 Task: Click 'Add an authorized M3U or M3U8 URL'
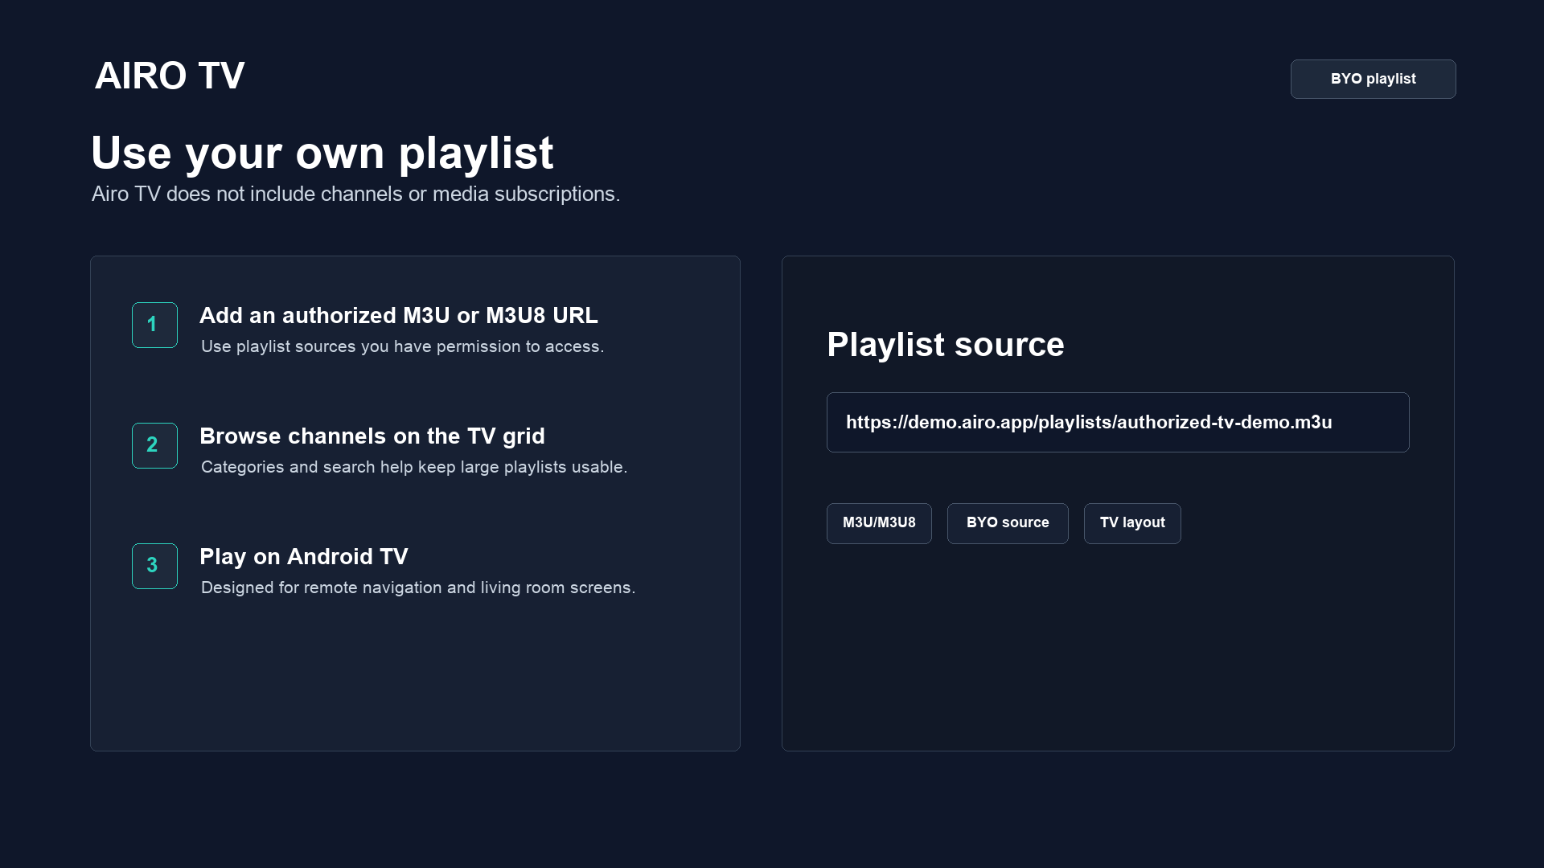tap(399, 315)
